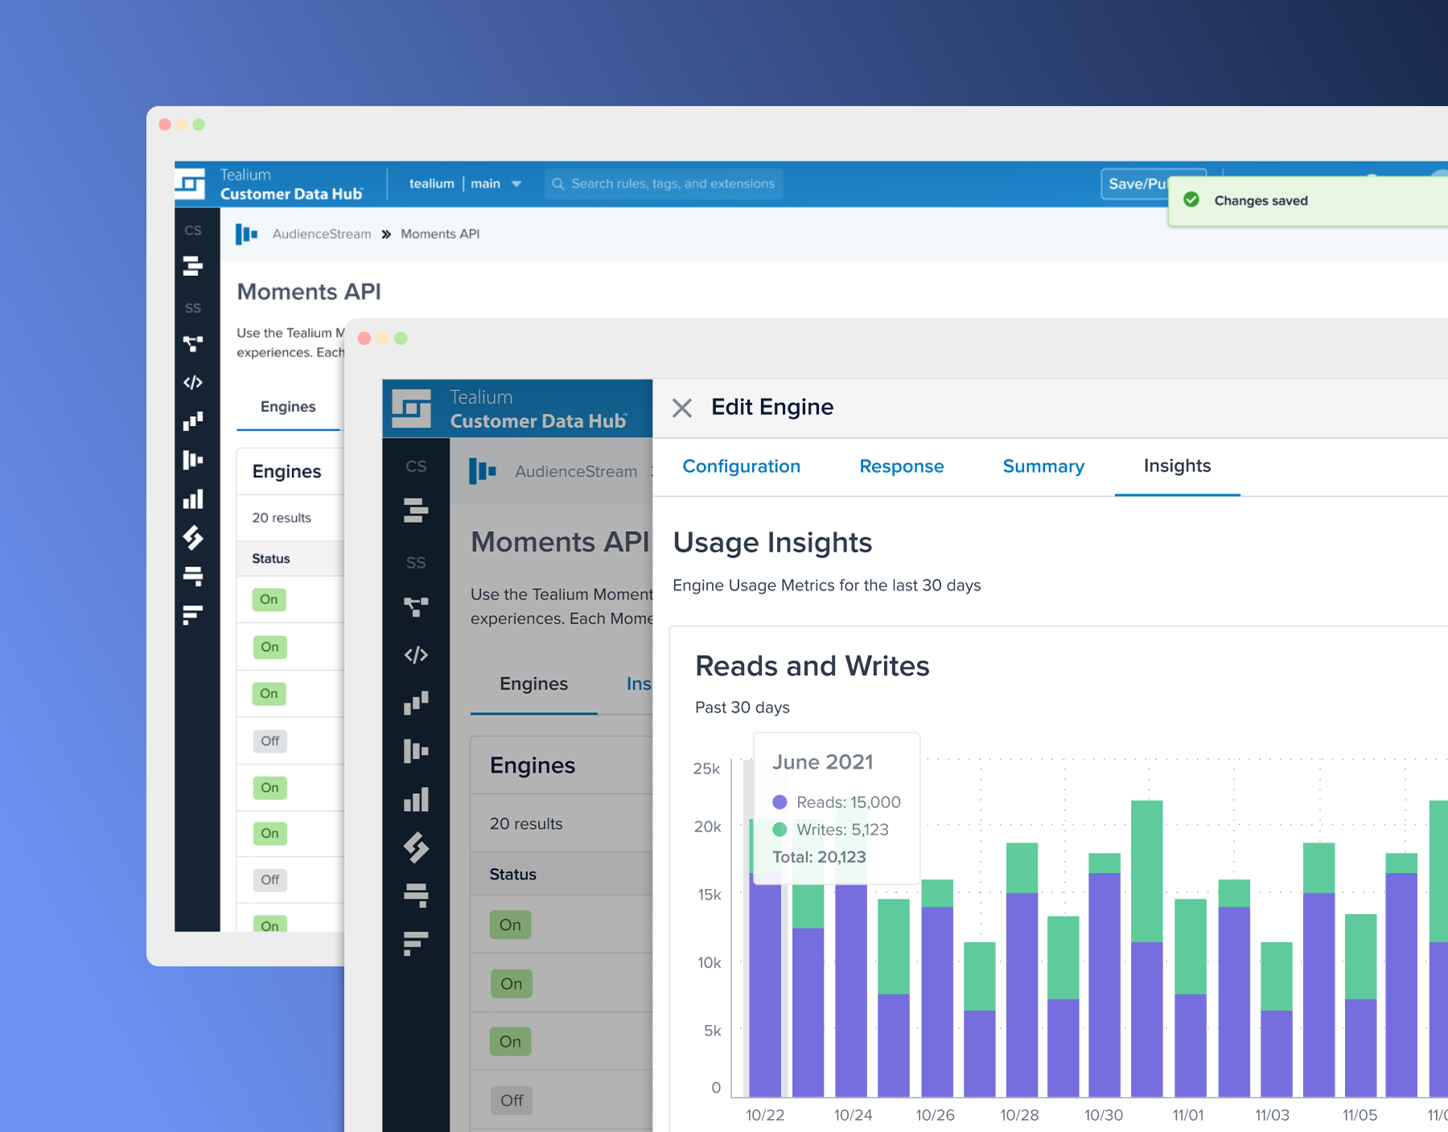1448x1132 pixels.
Task: Focus the Search rules, tags, and extensions field
Action: pyautogui.click(x=664, y=183)
